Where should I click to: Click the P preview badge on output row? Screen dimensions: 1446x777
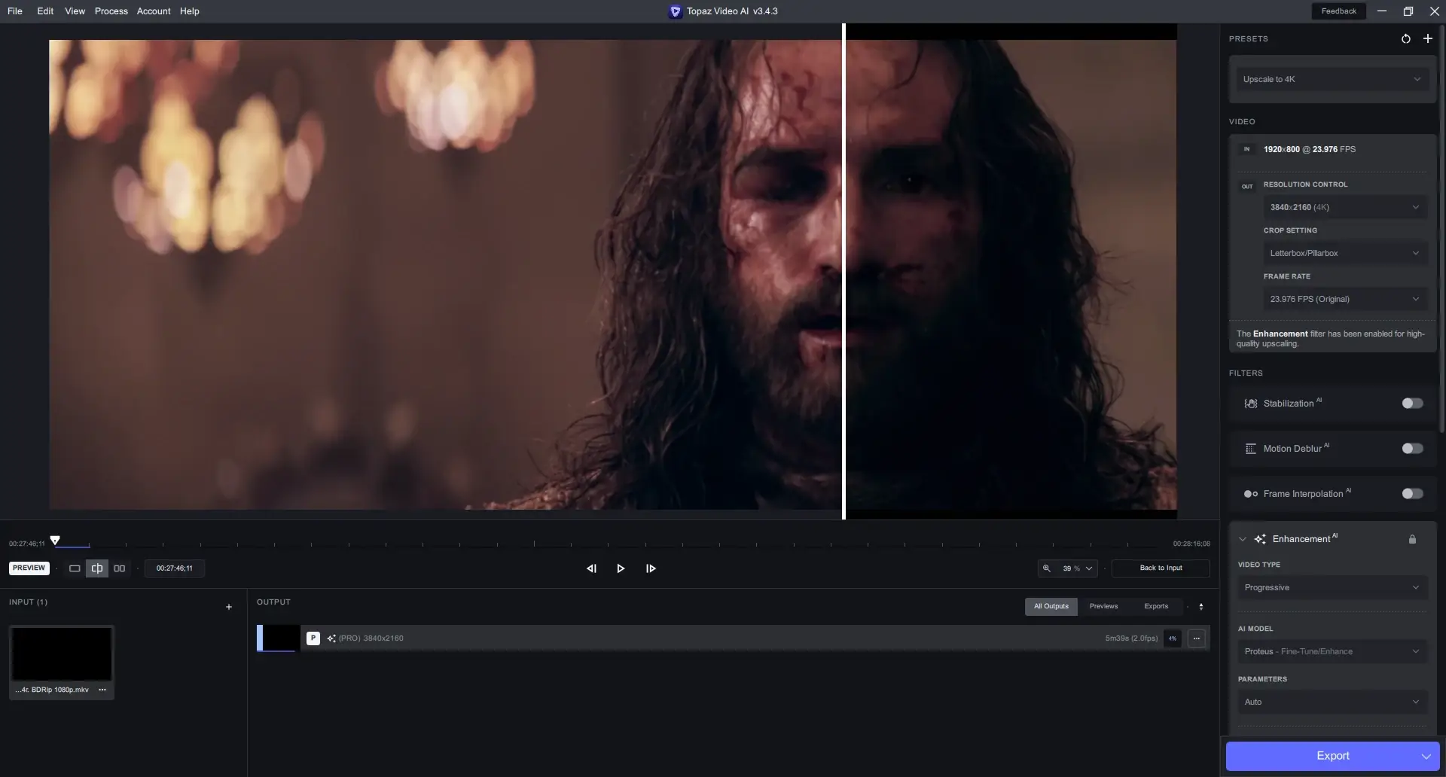point(313,638)
